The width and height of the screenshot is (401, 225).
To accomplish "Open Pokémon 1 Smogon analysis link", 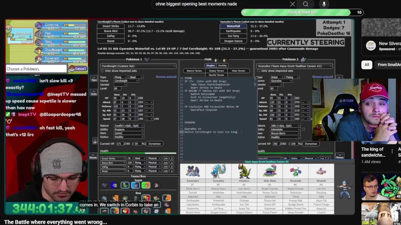I will [x=166, y=77].
